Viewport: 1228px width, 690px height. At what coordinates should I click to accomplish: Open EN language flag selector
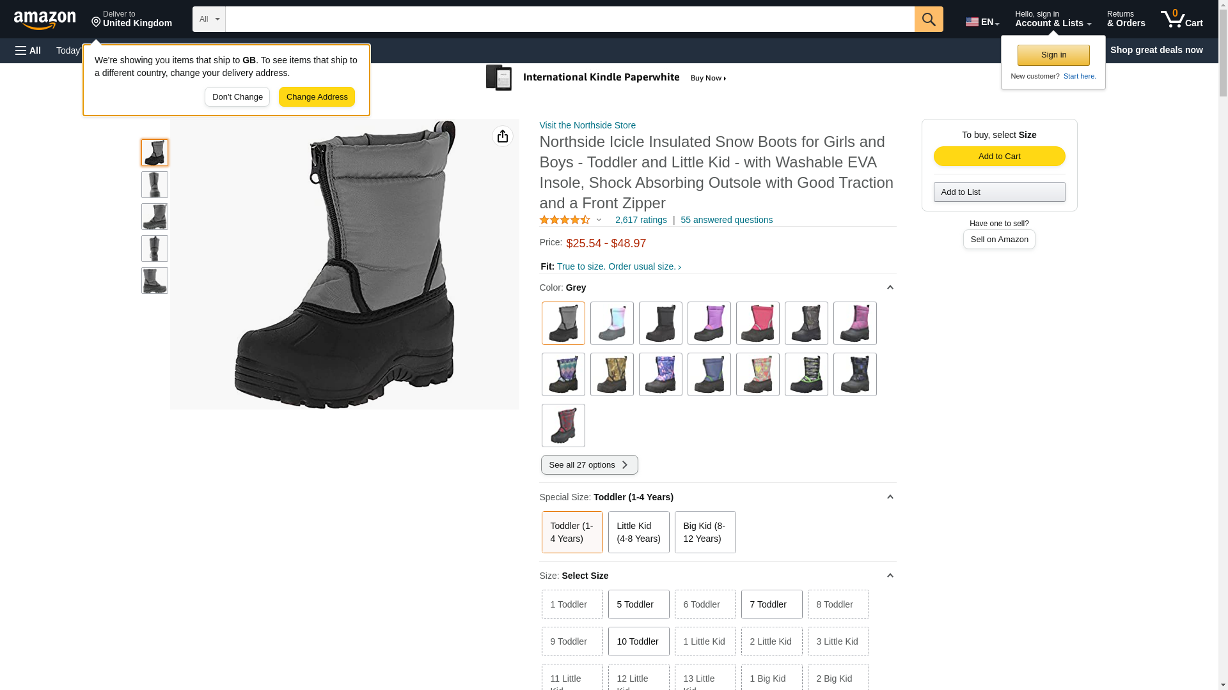coord(982,22)
